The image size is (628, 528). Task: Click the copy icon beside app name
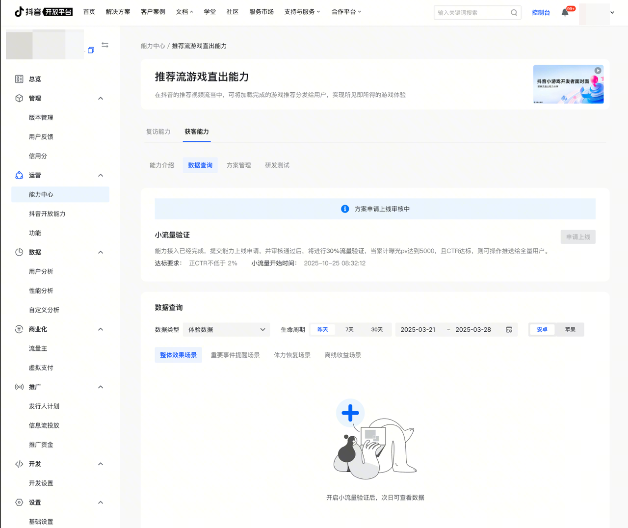[x=91, y=50]
